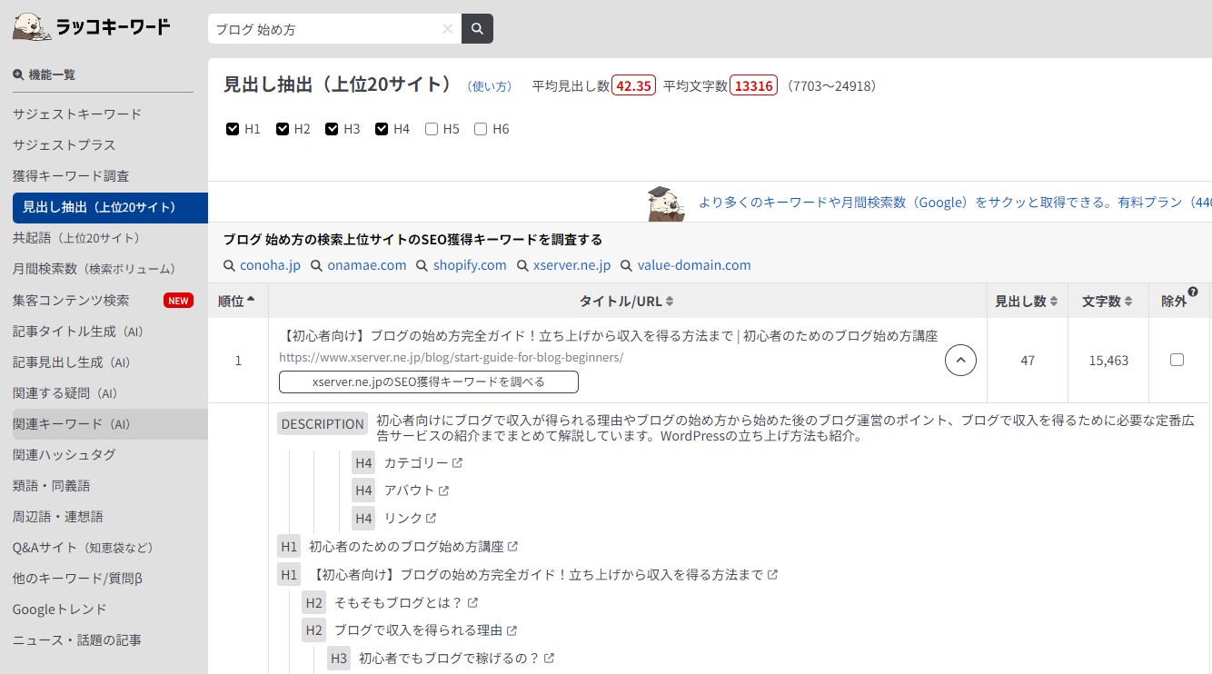Open 周辺語・連想語 in sidebar

pyautogui.click(x=58, y=516)
